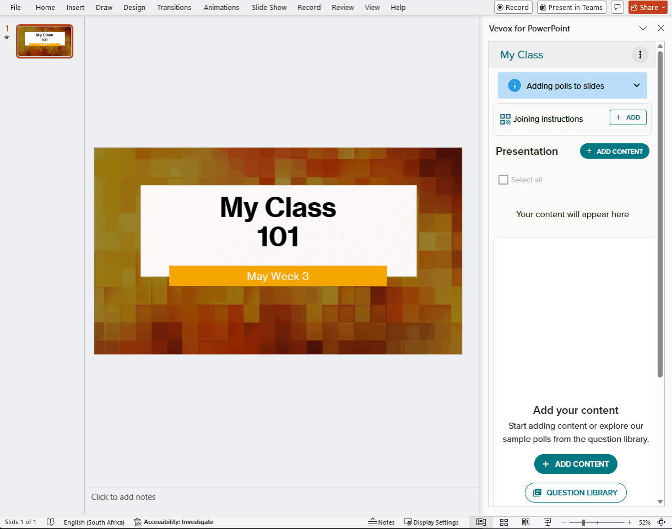Click the Vevox pane scroll up arrow
Viewport: 672px width, 529px height.
(x=660, y=46)
